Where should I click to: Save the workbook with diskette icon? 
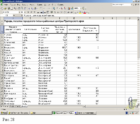[9, 8]
